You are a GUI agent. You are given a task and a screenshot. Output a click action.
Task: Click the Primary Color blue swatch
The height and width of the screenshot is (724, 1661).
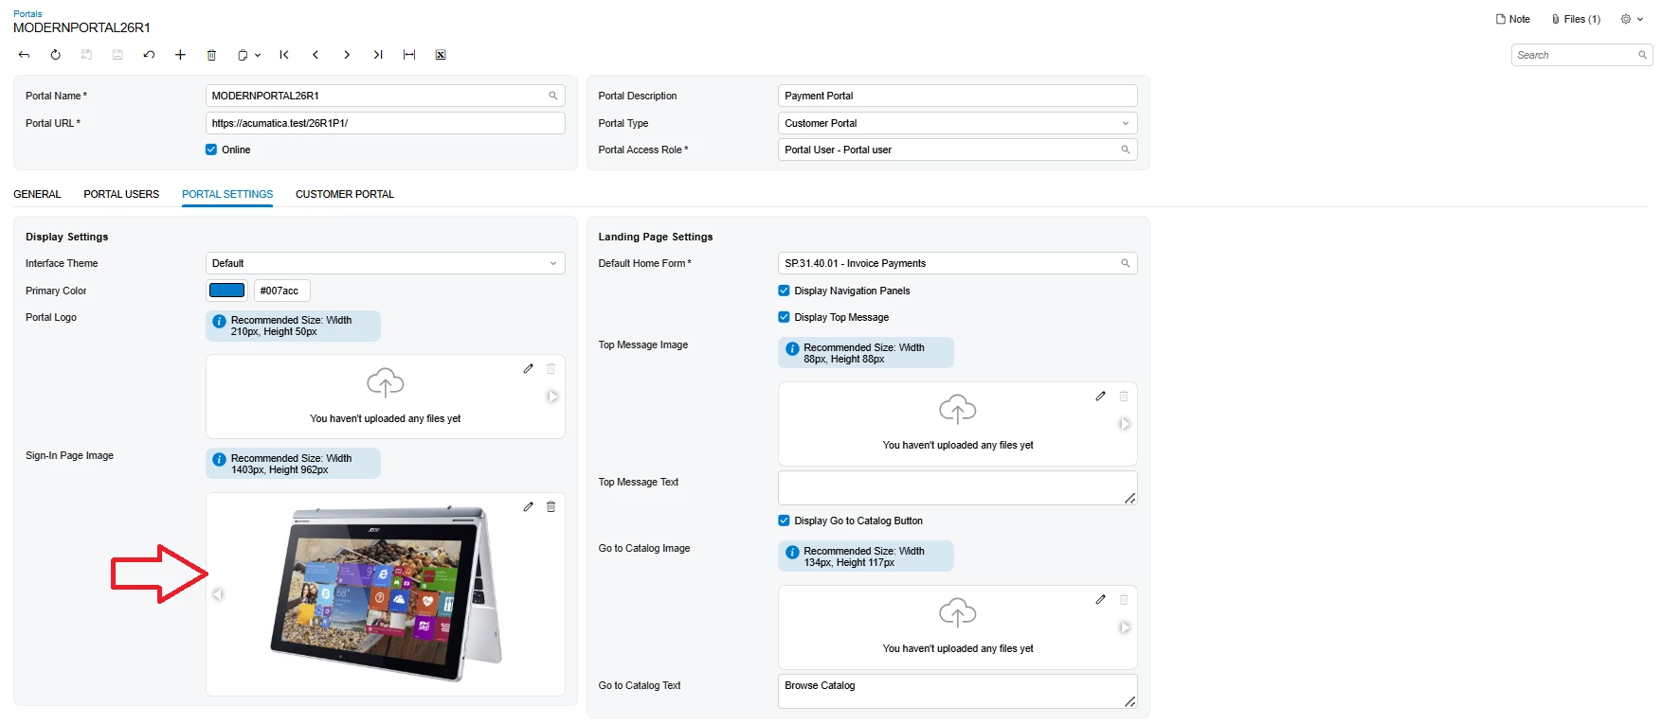tap(226, 291)
